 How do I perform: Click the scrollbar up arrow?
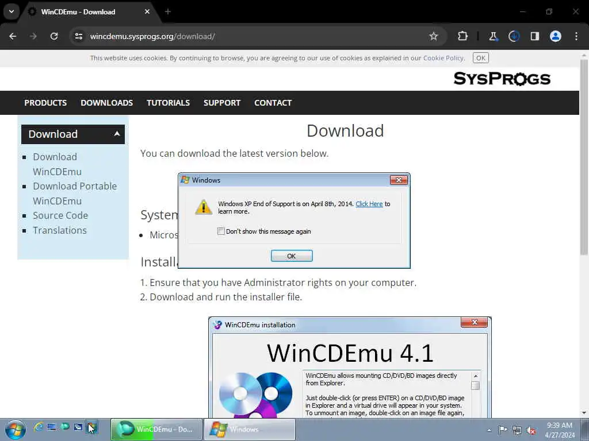(584, 56)
